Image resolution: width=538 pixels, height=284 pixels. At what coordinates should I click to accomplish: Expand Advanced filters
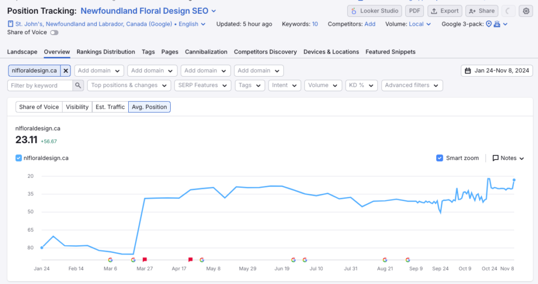(412, 86)
